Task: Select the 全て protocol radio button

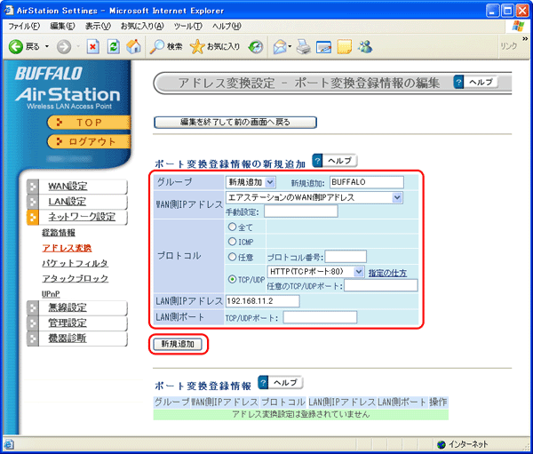Action: point(233,227)
